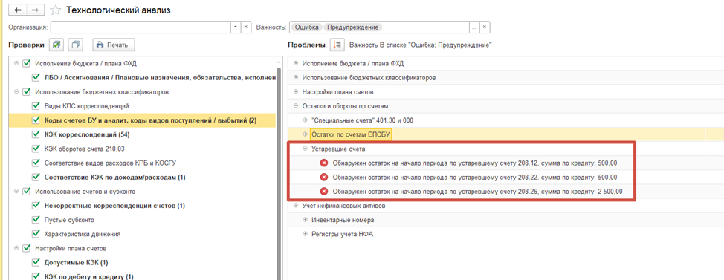
Task: Toggle checkbox for Соответствие КЭК по доходам/расходам
Action: tap(36, 177)
